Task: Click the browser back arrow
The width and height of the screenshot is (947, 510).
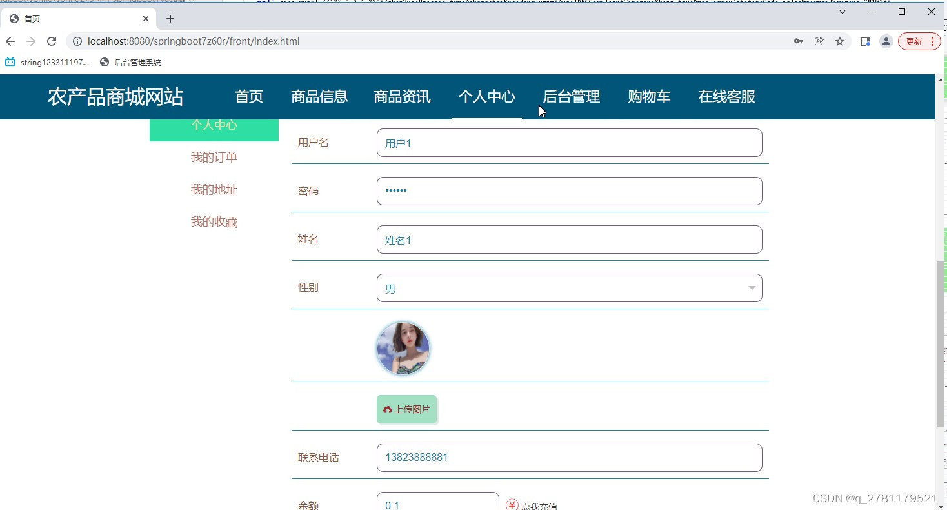Action: tap(10, 41)
